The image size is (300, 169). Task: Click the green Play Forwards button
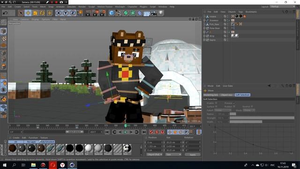point(125,132)
